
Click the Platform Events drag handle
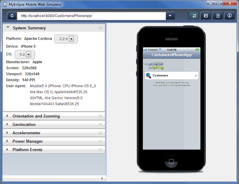[101, 150]
